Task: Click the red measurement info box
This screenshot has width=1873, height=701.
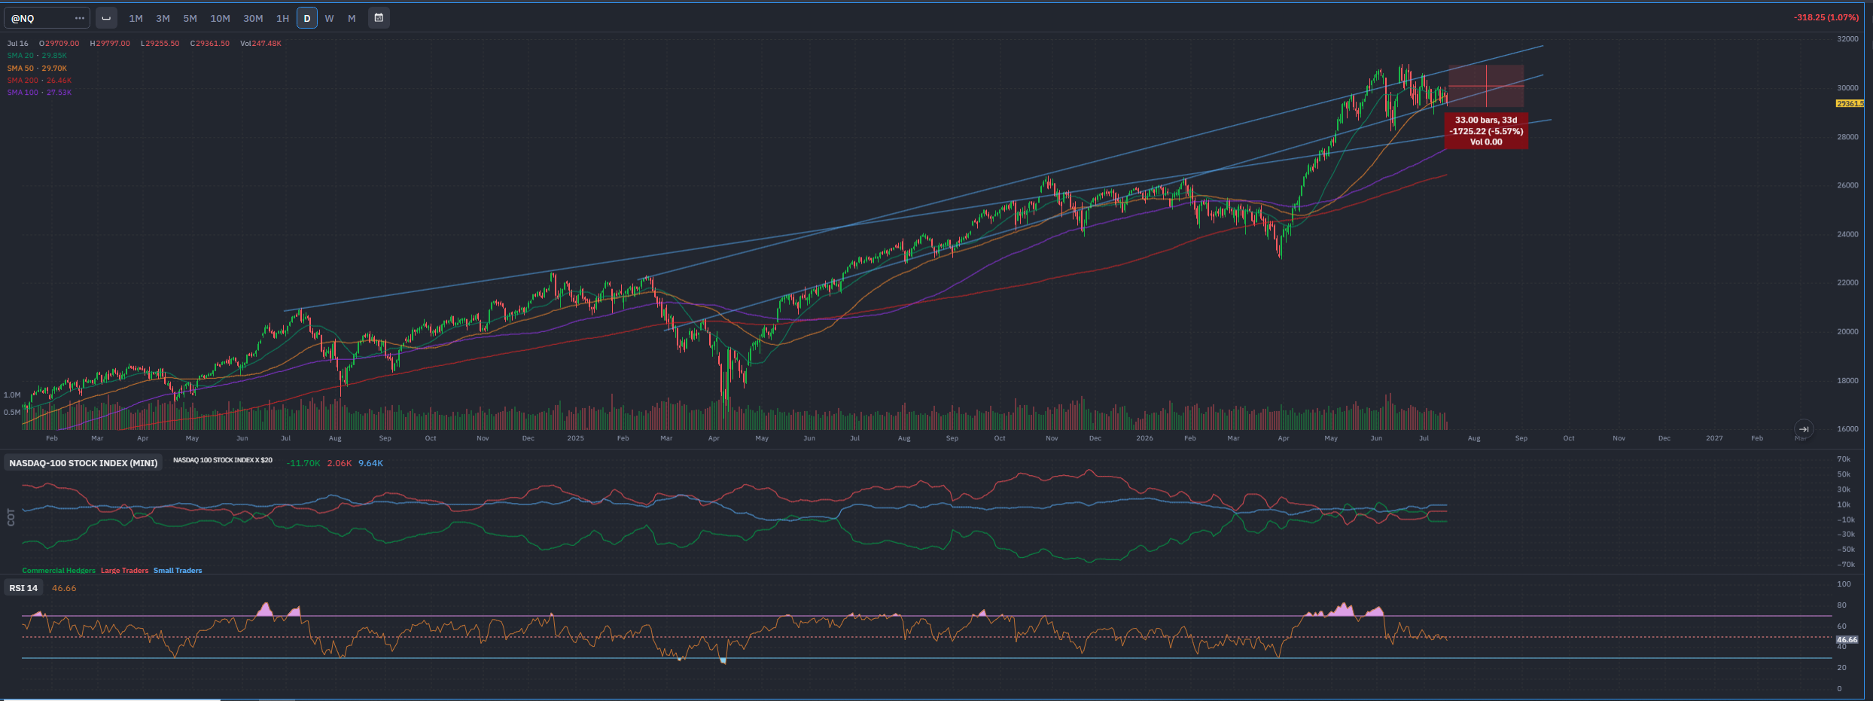Action: click(x=1486, y=131)
